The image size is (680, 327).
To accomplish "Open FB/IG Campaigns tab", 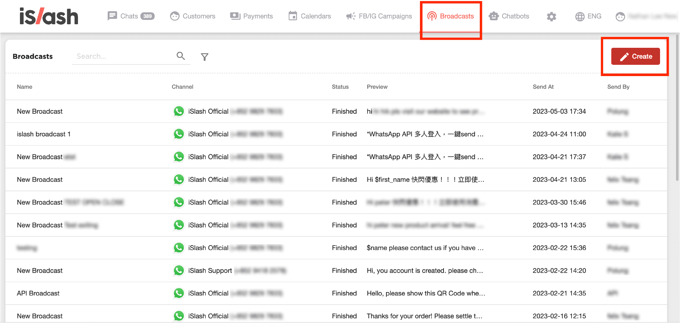I will click(379, 16).
